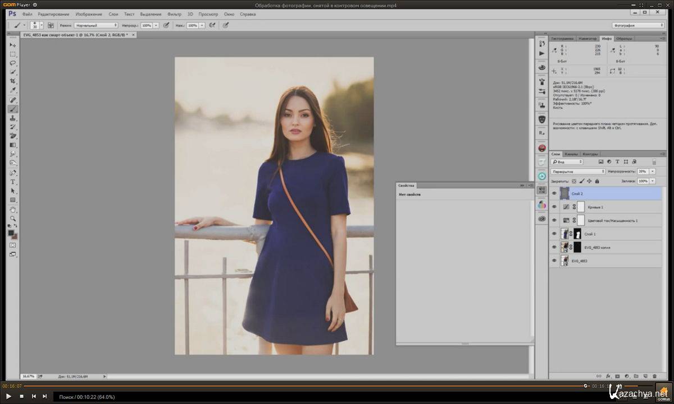Click the foreground color swatch
Viewport: 674px width, 404px height.
pyautogui.click(x=11, y=233)
